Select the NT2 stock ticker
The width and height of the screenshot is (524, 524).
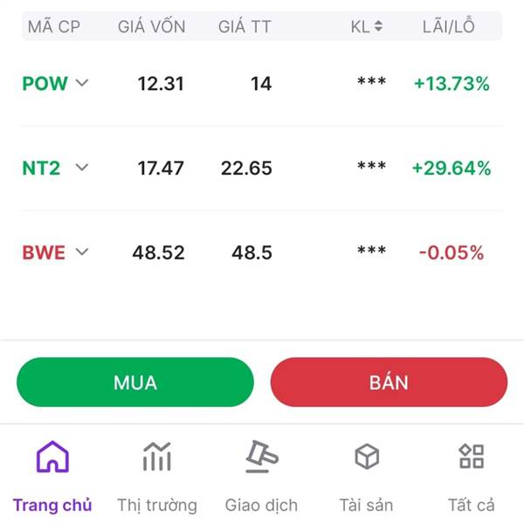(x=41, y=168)
